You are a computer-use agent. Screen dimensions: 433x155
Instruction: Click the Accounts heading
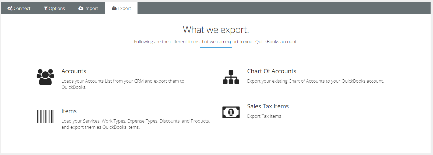(x=74, y=71)
